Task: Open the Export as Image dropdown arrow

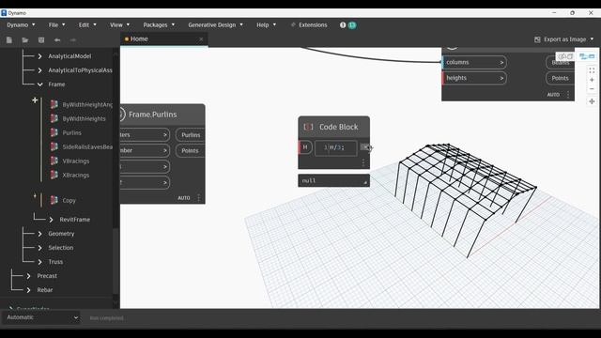Action: point(592,39)
